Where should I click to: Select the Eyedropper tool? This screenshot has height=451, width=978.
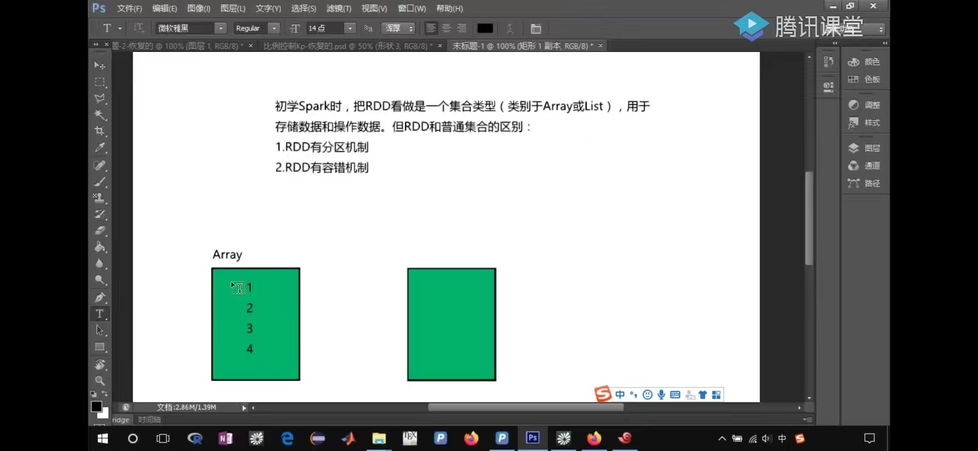click(x=100, y=148)
